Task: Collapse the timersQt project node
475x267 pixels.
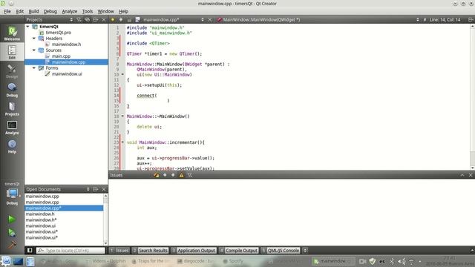Action: click(x=28, y=27)
